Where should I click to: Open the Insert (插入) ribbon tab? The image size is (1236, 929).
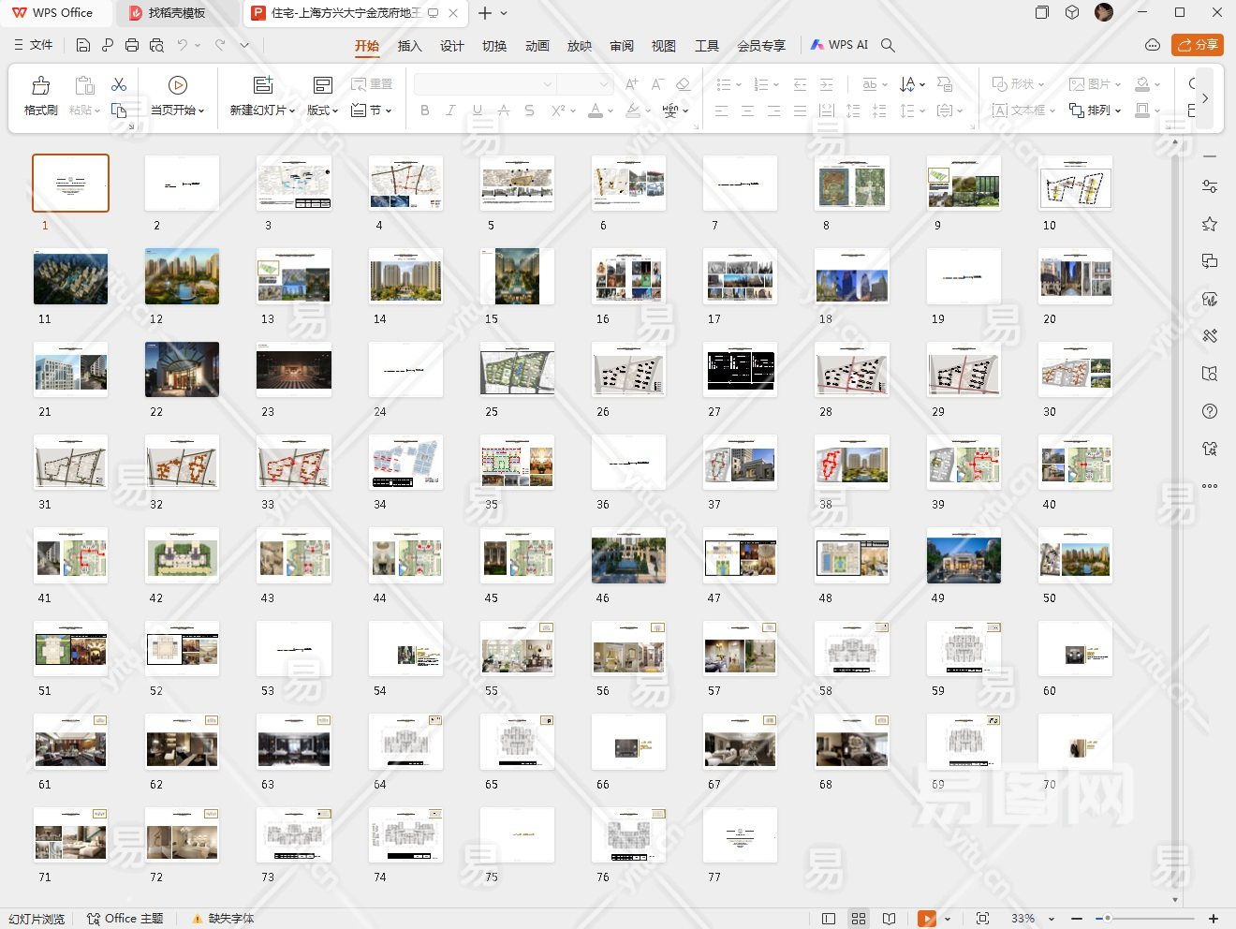(x=409, y=45)
